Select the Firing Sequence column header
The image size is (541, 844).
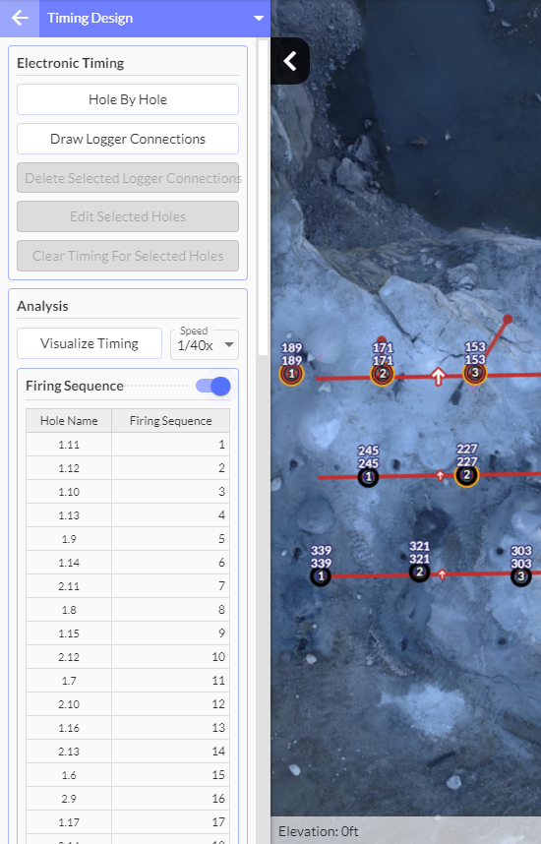click(170, 421)
